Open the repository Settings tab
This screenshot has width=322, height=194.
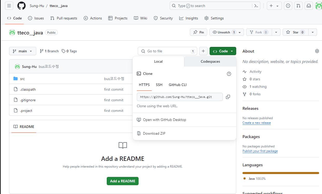point(214,18)
